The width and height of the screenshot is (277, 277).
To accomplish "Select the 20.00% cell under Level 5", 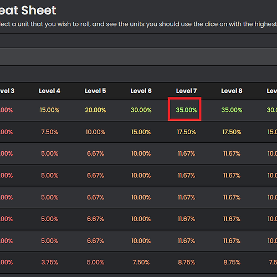I will [x=95, y=110].
